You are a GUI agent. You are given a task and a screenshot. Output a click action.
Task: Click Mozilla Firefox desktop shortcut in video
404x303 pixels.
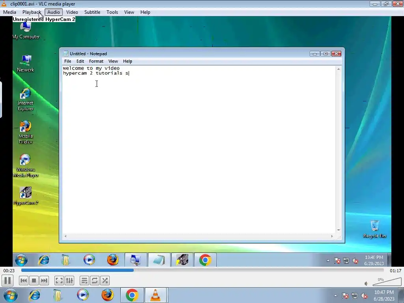coord(25,133)
